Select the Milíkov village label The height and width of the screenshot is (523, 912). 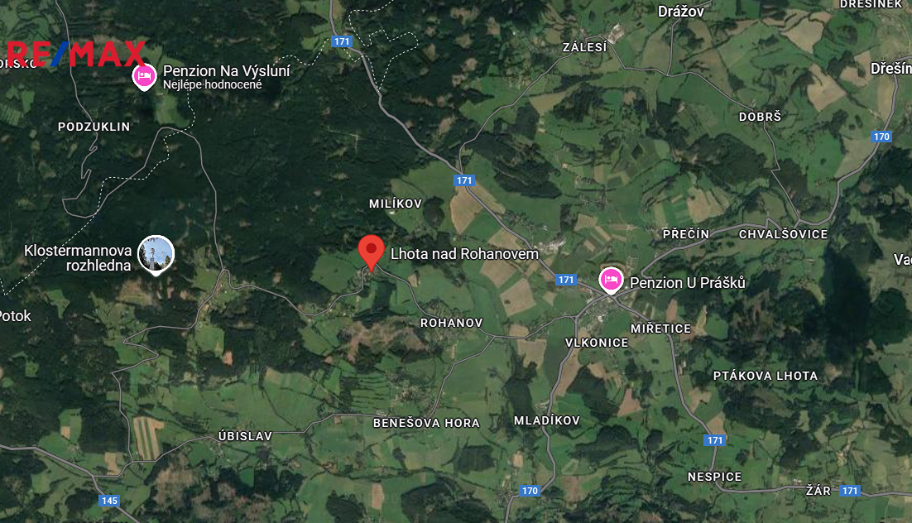coord(396,204)
